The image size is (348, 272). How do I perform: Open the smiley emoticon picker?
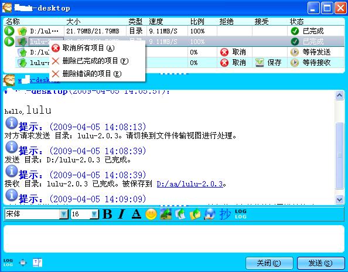coord(151,215)
